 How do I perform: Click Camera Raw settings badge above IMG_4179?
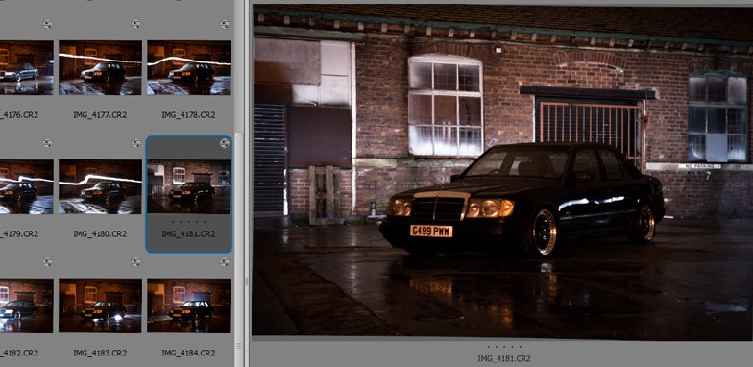click(48, 143)
